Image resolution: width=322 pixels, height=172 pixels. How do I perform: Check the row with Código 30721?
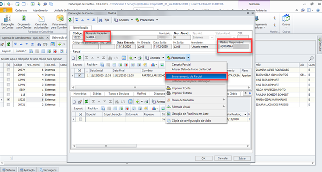[8, 104]
